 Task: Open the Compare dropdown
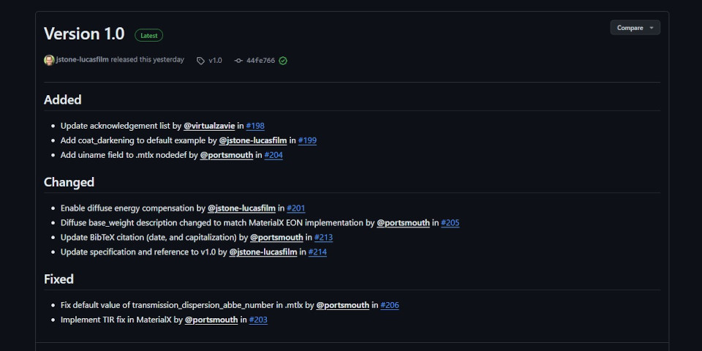(635, 28)
